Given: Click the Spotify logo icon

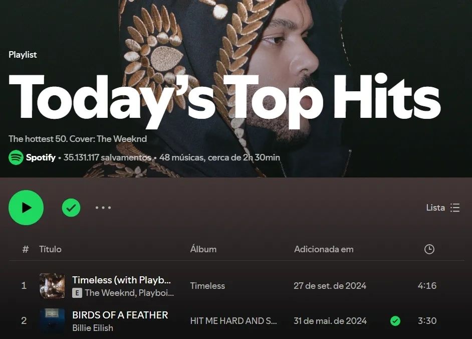Looking at the screenshot, I should (x=16, y=157).
